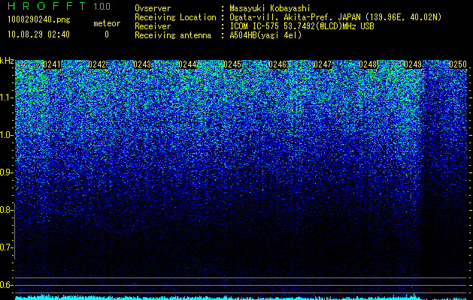The height and width of the screenshot is (300, 473).
Task: Click the Ovserver field label
Action: click(x=153, y=8)
